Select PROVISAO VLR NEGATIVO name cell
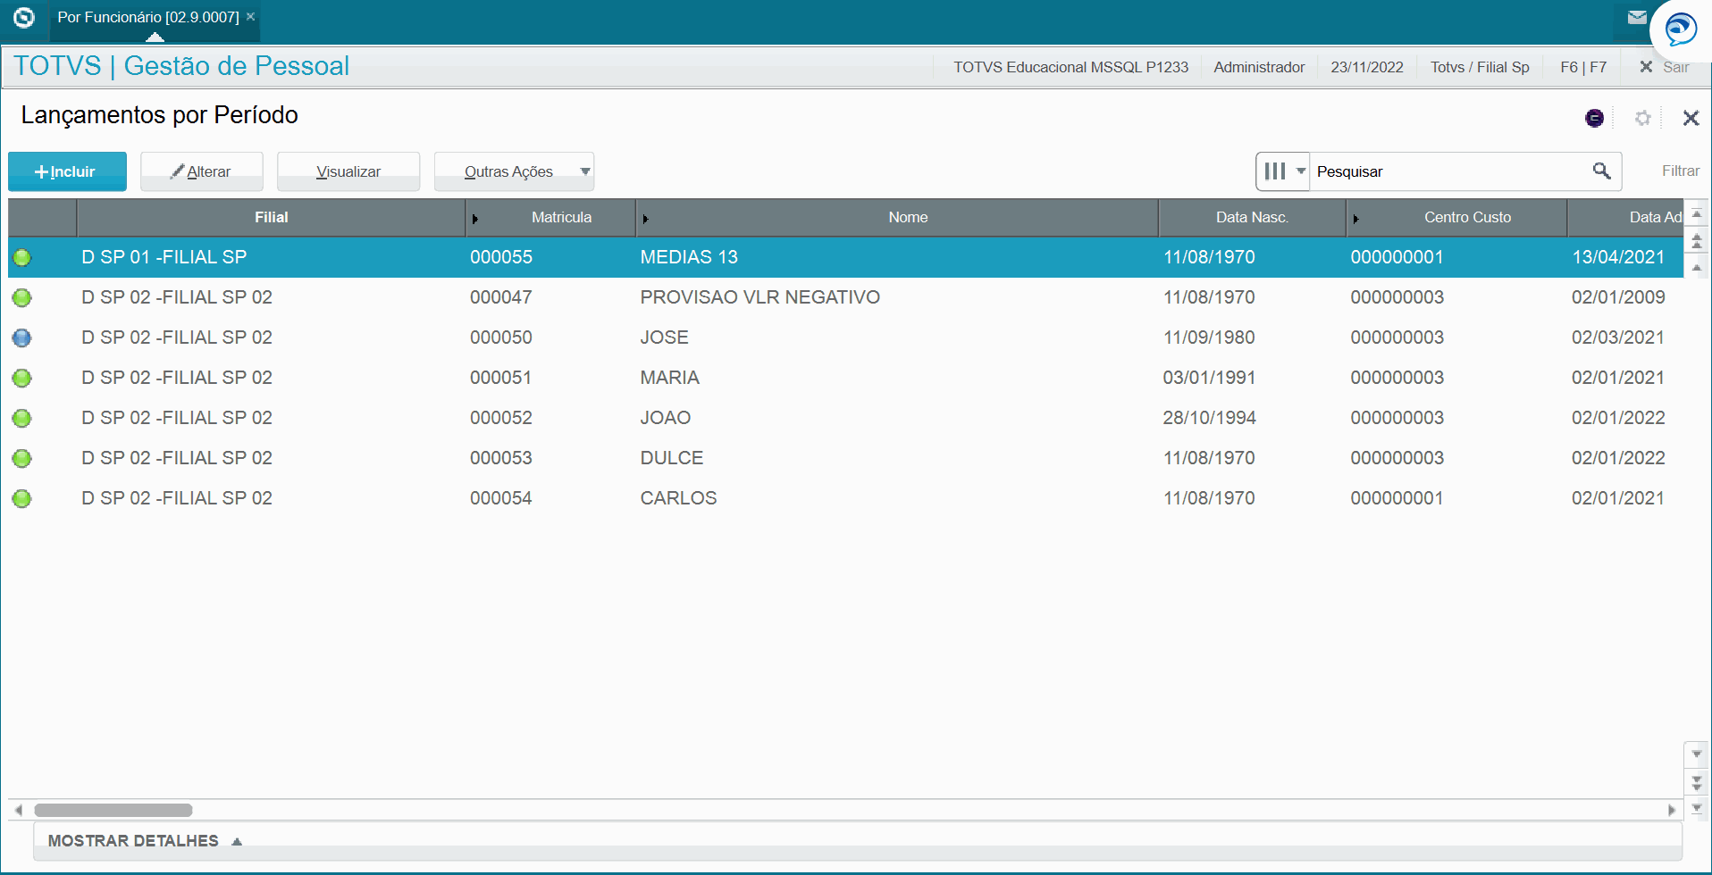 pos(759,297)
